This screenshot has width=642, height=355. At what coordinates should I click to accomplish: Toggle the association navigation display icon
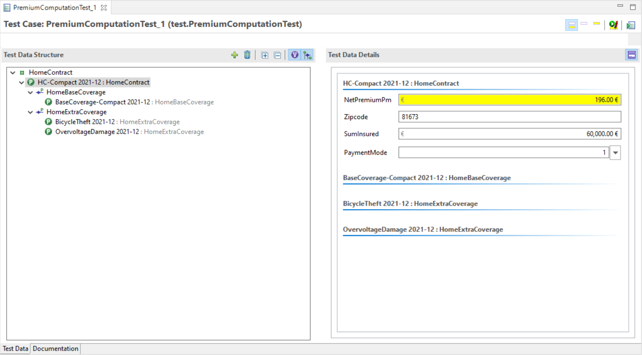tap(307, 55)
